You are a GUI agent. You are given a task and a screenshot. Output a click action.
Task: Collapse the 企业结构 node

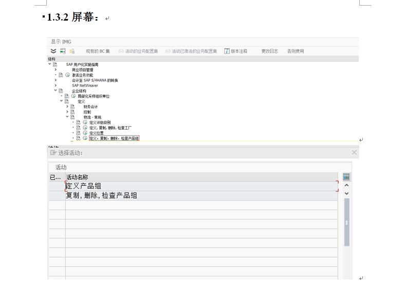pos(56,90)
